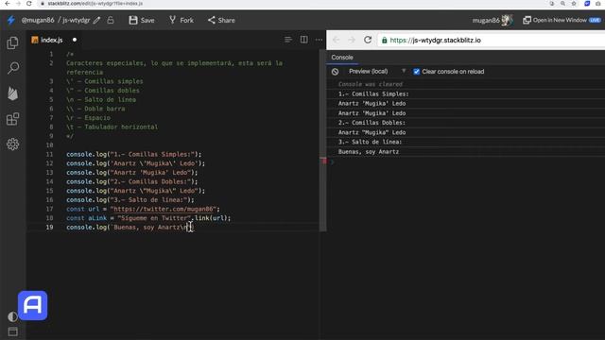Toggle the light/dark theme icon
The image size is (605, 340).
point(12,316)
